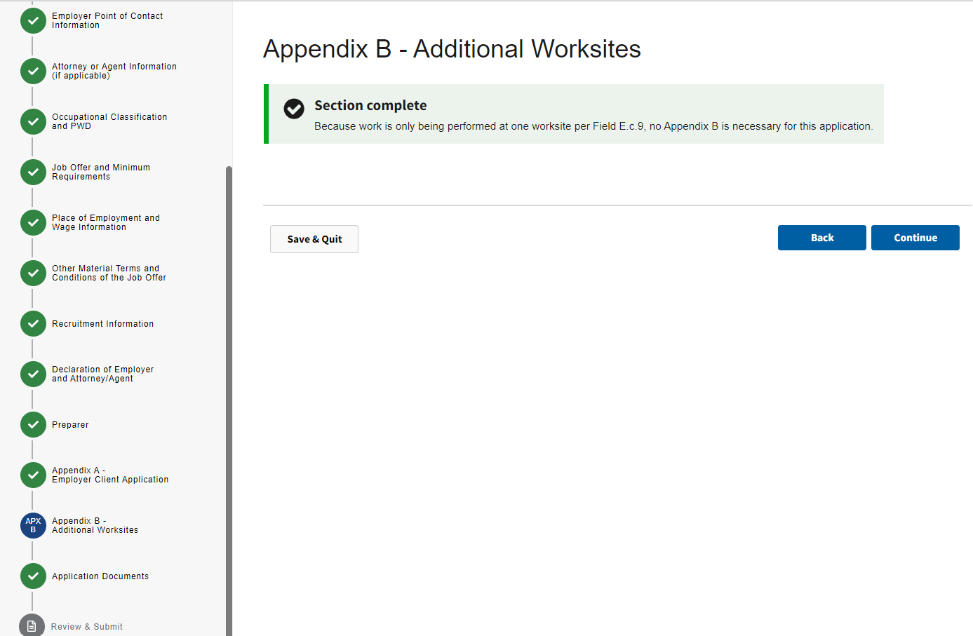The height and width of the screenshot is (636, 973).
Task: Select Declaration of Employer and Attorney/Agent
Action: [x=102, y=374]
